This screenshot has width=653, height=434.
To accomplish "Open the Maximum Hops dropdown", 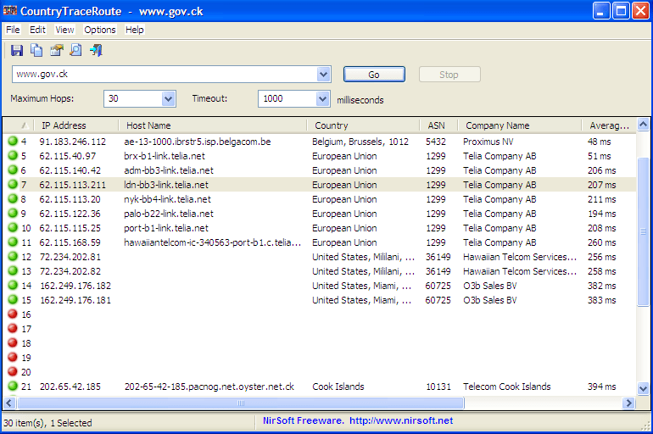I will tap(168, 99).
